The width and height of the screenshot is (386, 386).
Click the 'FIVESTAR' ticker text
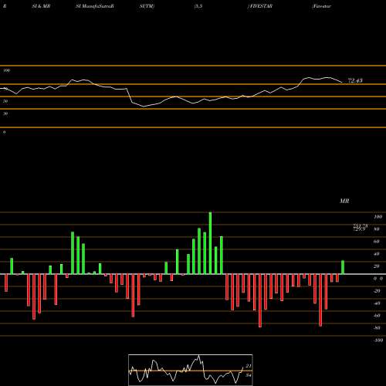(260, 6)
